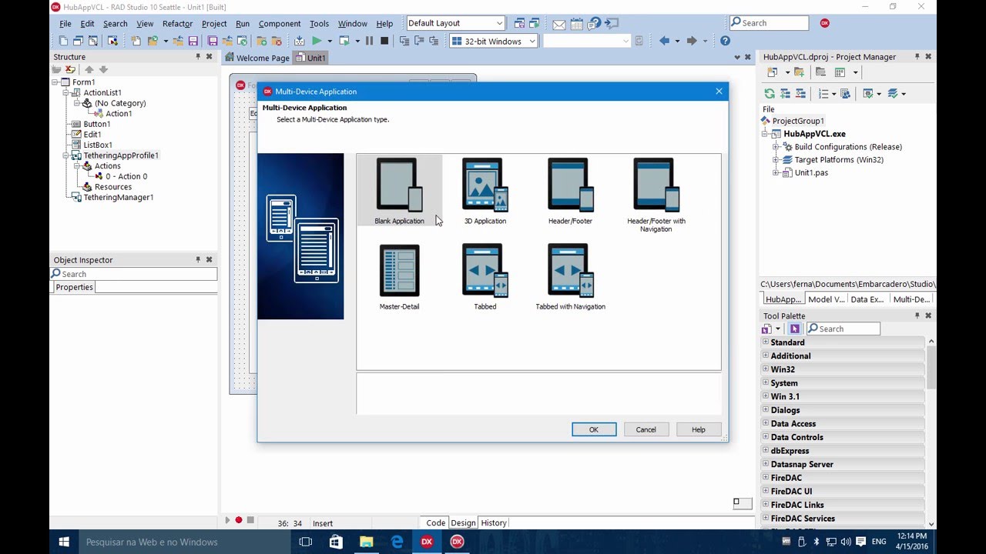986x554 pixels.
Task: Click Add New Project icon in Project Manager
Action: point(772,72)
